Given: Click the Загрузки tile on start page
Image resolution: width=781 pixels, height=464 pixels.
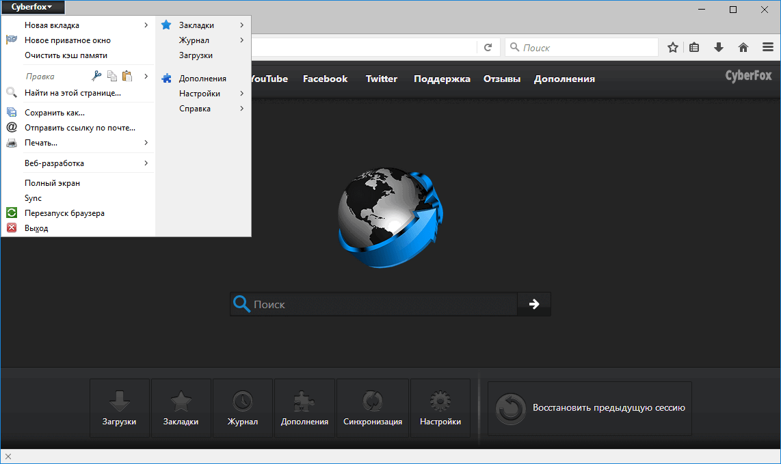Looking at the screenshot, I should point(120,408).
